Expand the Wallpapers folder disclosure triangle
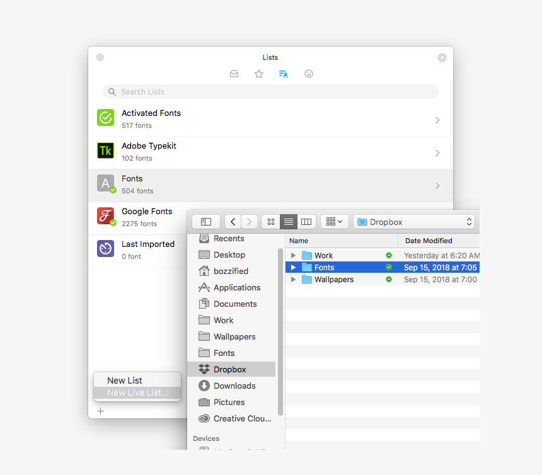 tap(293, 280)
